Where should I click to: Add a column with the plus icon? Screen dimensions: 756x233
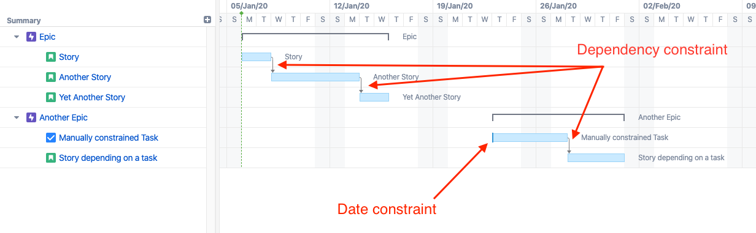(x=207, y=20)
